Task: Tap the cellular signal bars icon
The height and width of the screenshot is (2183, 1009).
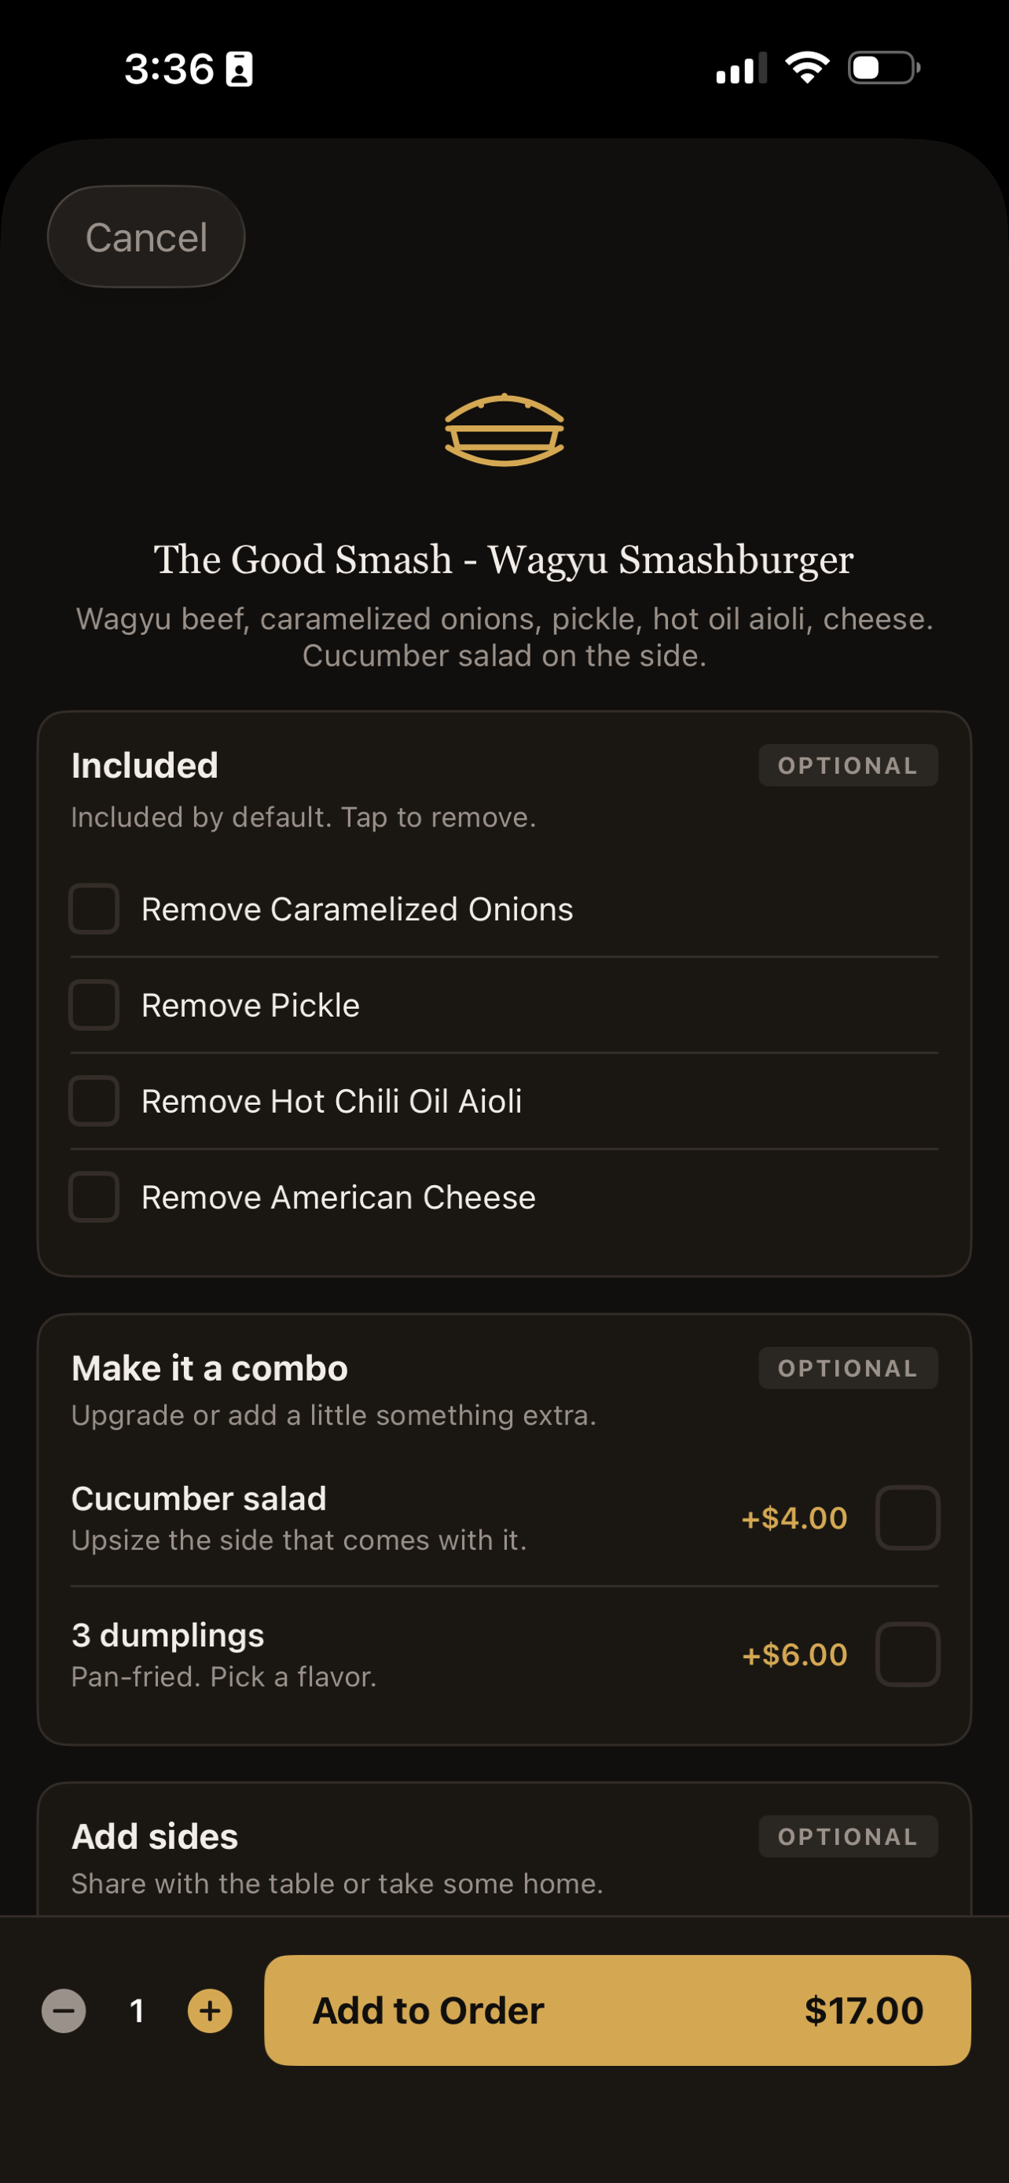Action: pyautogui.click(x=741, y=68)
